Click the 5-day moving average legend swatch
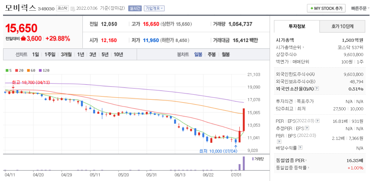 7,70
